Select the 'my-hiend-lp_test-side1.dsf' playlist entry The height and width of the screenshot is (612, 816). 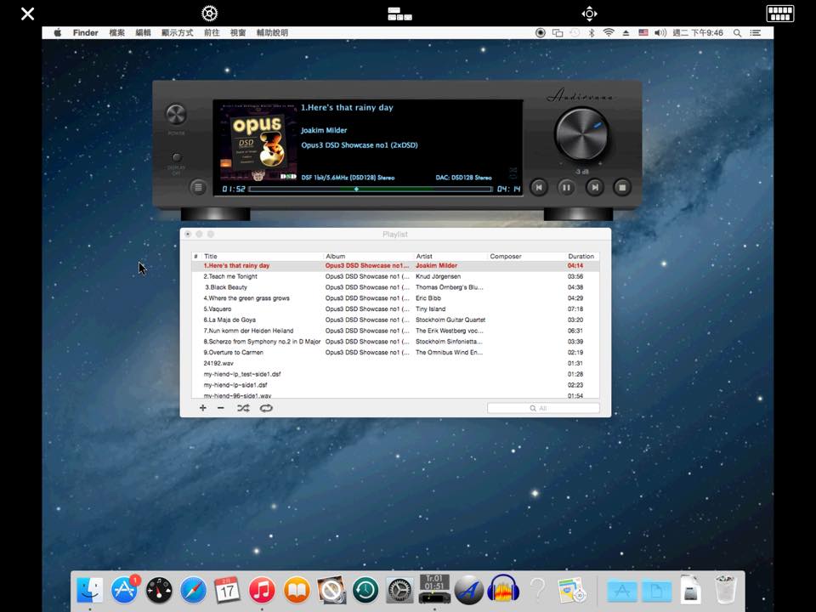pyautogui.click(x=395, y=374)
